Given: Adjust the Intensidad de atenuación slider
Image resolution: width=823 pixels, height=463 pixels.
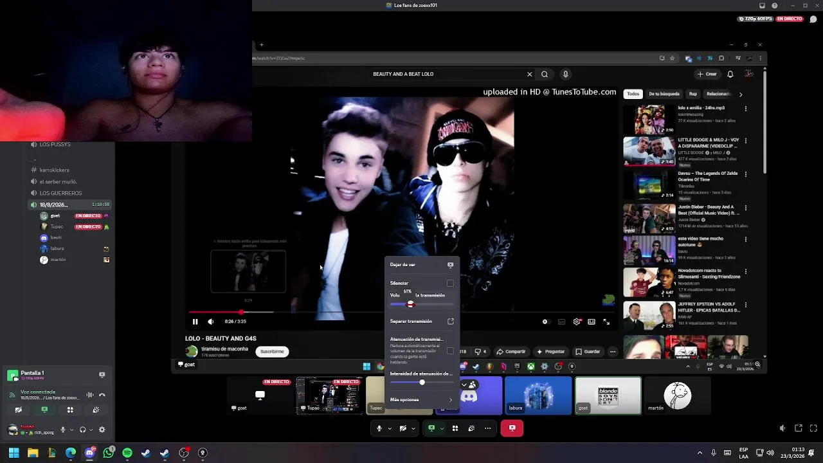Looking at the screenshot, I should tap(421, 383).
